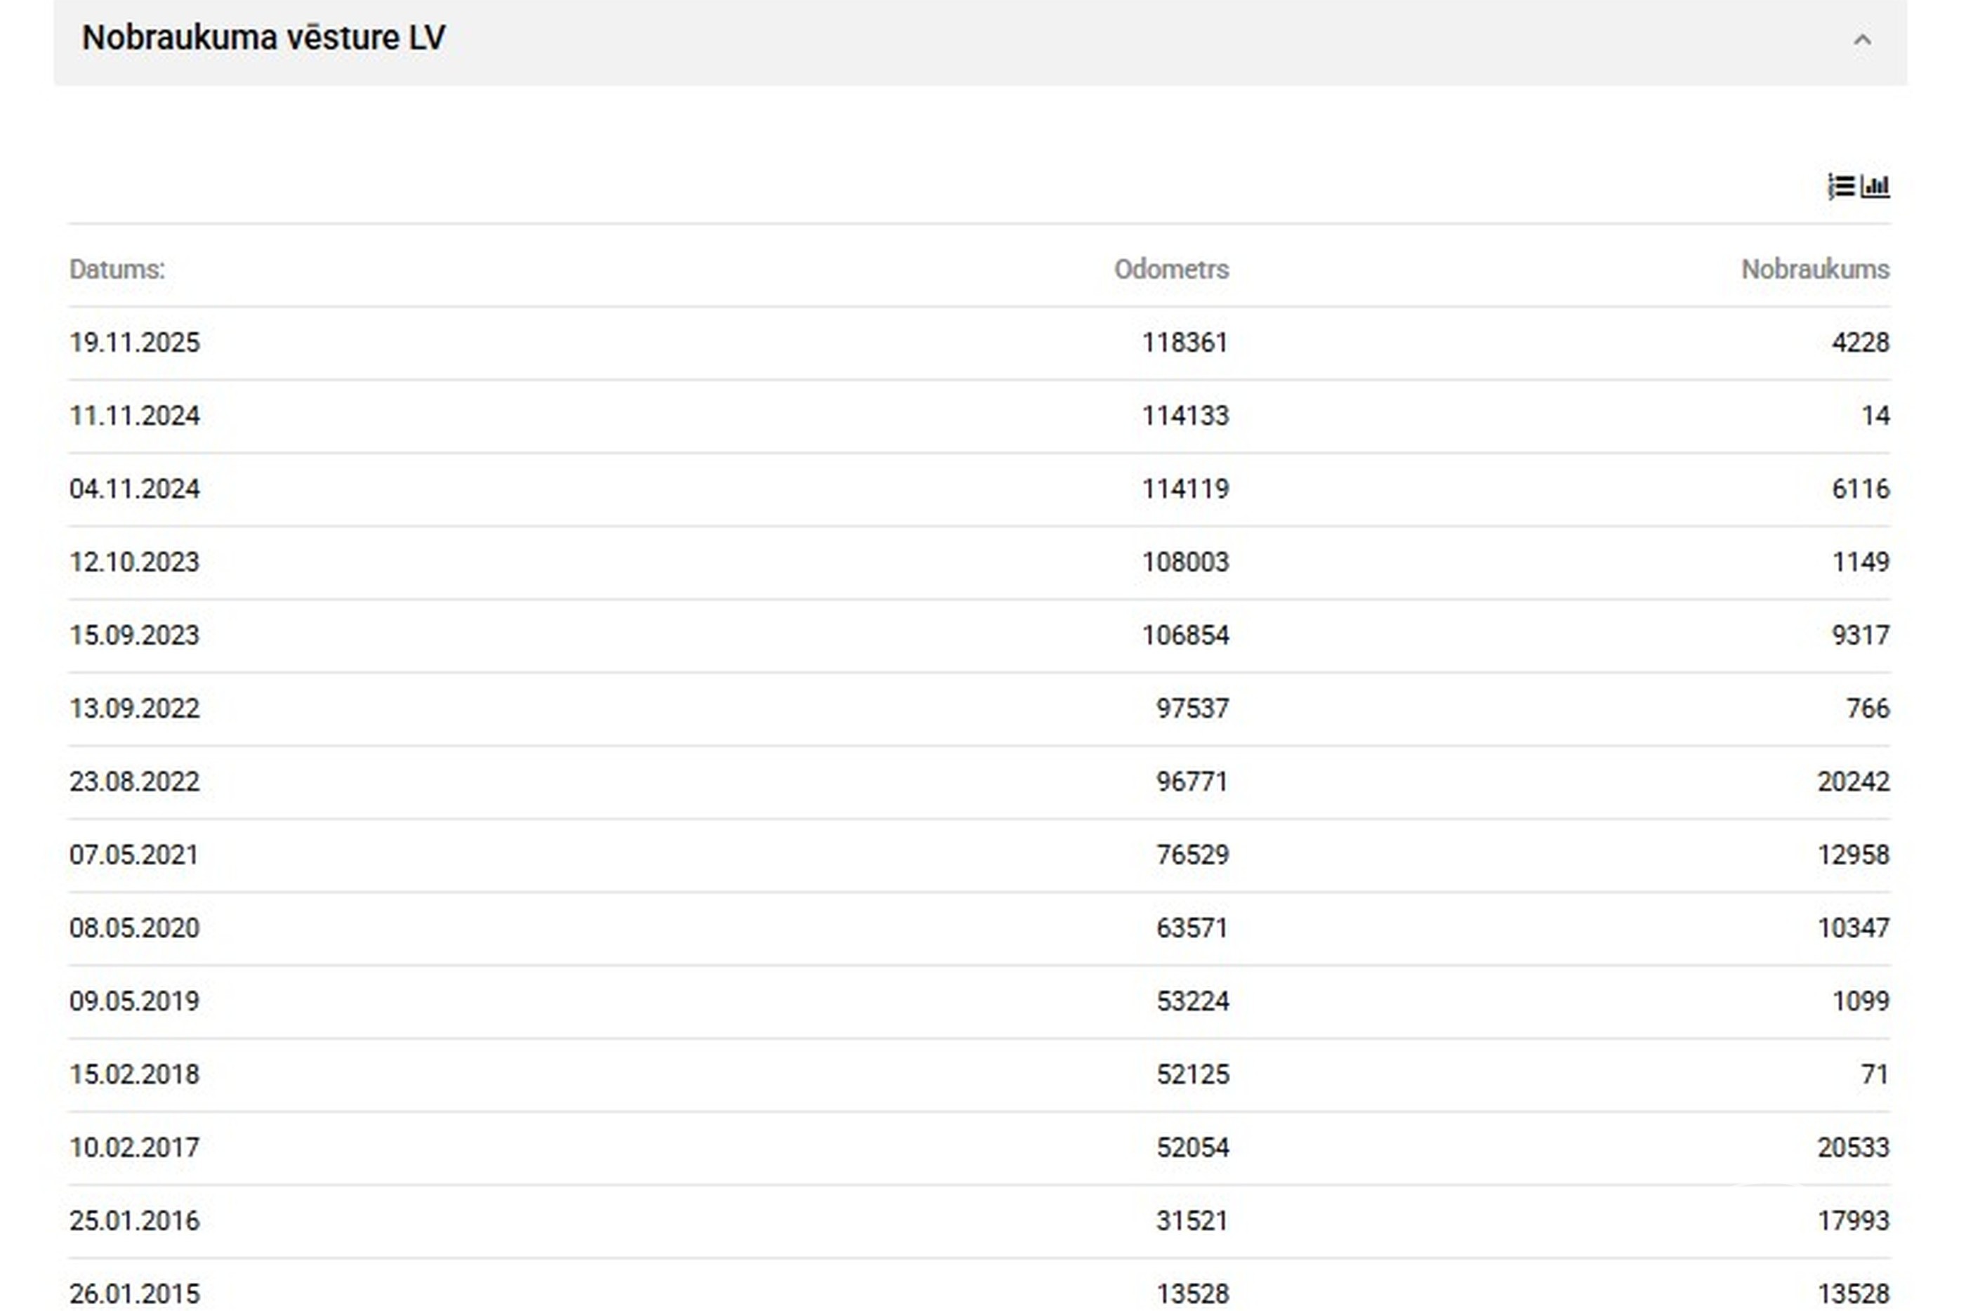Click the 12.10.2023 date entry
This screenshot has height=1311, width=1966.
click(135, 562)
